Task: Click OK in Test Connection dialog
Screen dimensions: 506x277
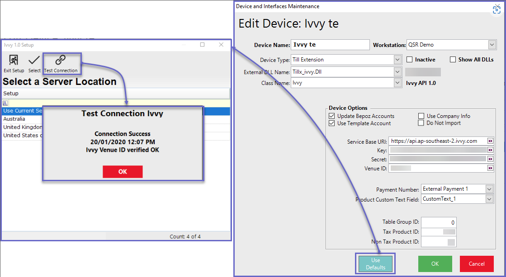Action: click(123, 172)
